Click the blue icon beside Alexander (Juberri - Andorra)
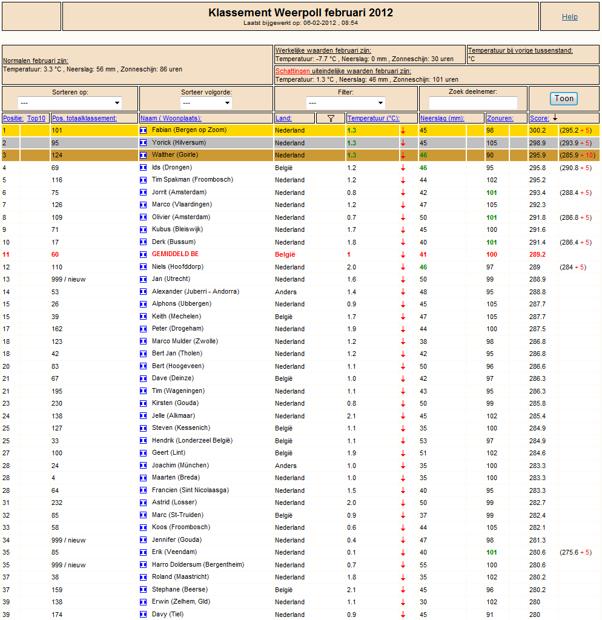Viewport: 602px width, 620px height. click(143, 292)
